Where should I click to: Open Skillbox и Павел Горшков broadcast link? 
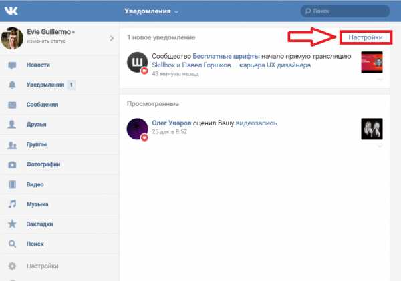coord(231,65)
